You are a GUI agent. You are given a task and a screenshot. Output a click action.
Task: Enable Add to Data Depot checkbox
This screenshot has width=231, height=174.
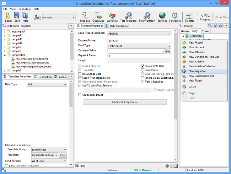tap(80, 95)
